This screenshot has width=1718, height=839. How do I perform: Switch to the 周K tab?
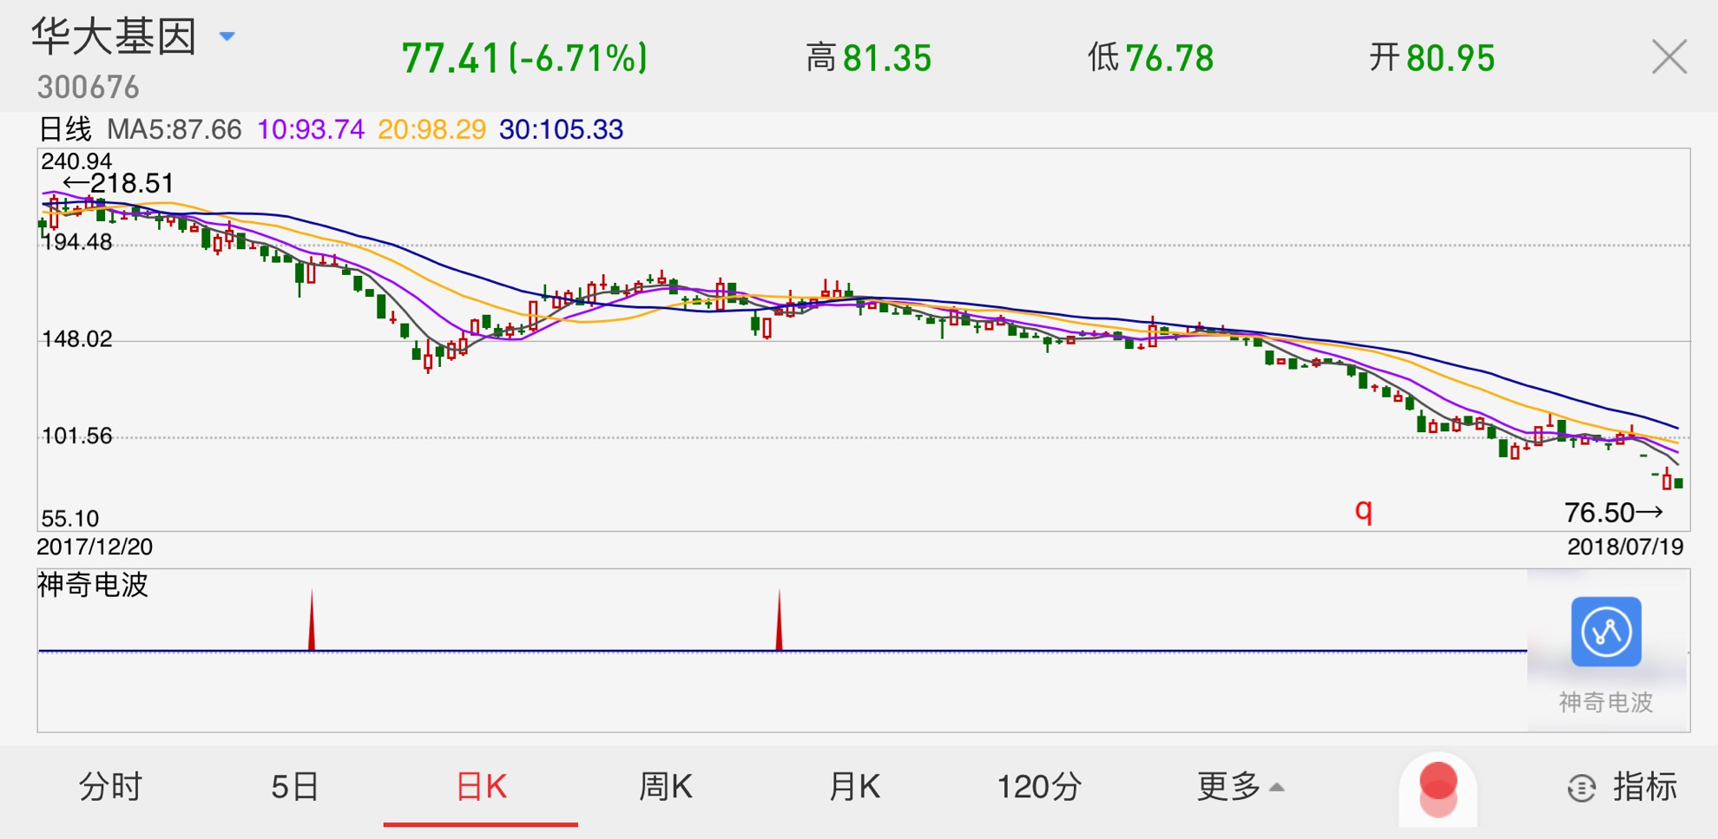(666, 787)
